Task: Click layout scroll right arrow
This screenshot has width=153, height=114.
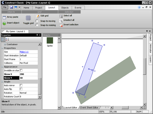Action: click(x=141, y=107)
